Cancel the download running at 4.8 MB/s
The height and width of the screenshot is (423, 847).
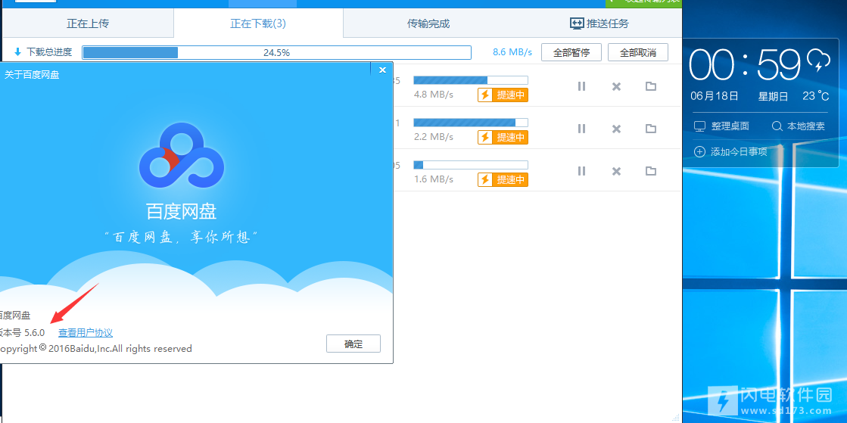click(x=616, y=86)
